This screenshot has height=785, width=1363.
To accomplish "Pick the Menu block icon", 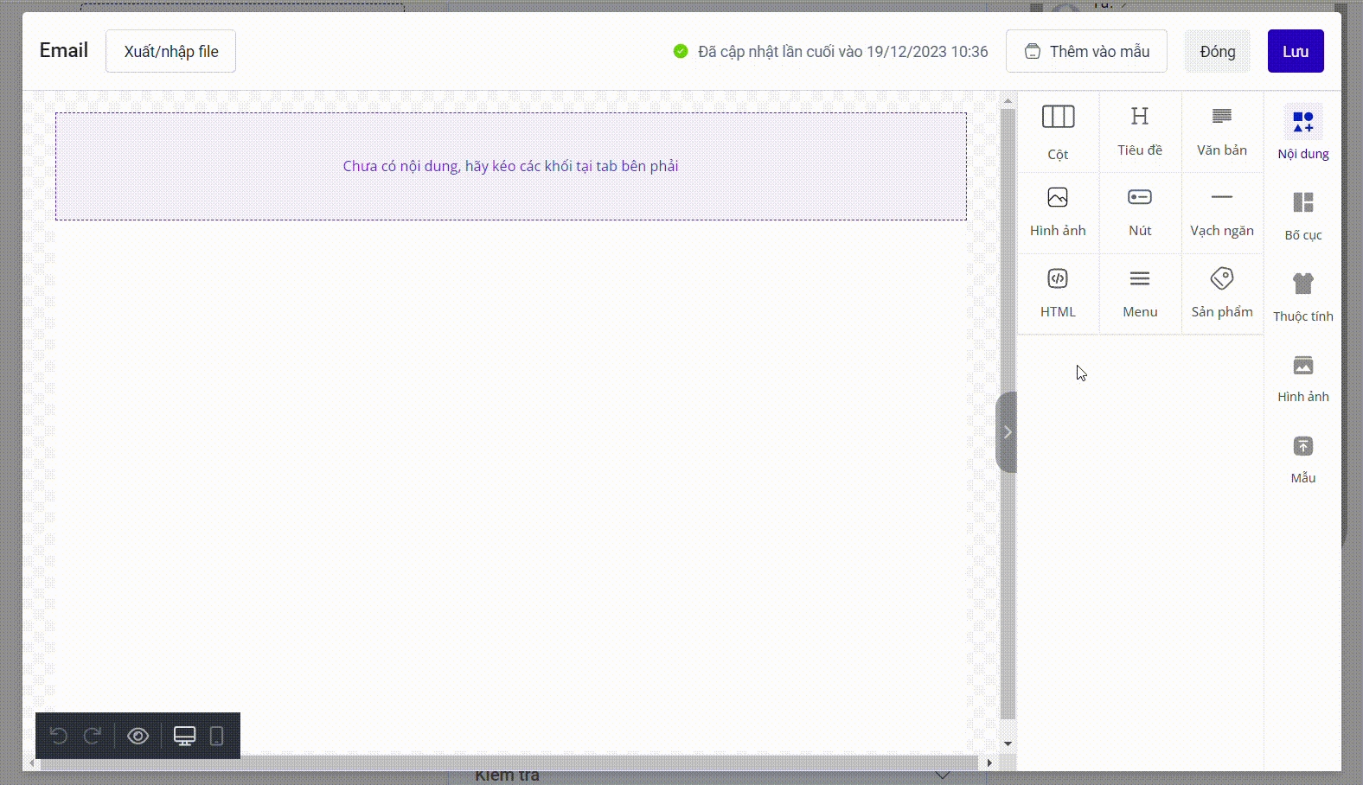I will (x=1140, y=293).
